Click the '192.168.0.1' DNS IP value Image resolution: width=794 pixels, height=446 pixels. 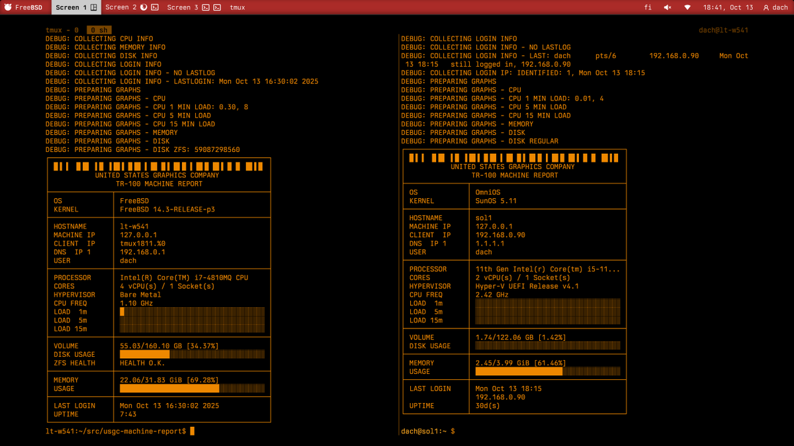(x=142, y=252)
